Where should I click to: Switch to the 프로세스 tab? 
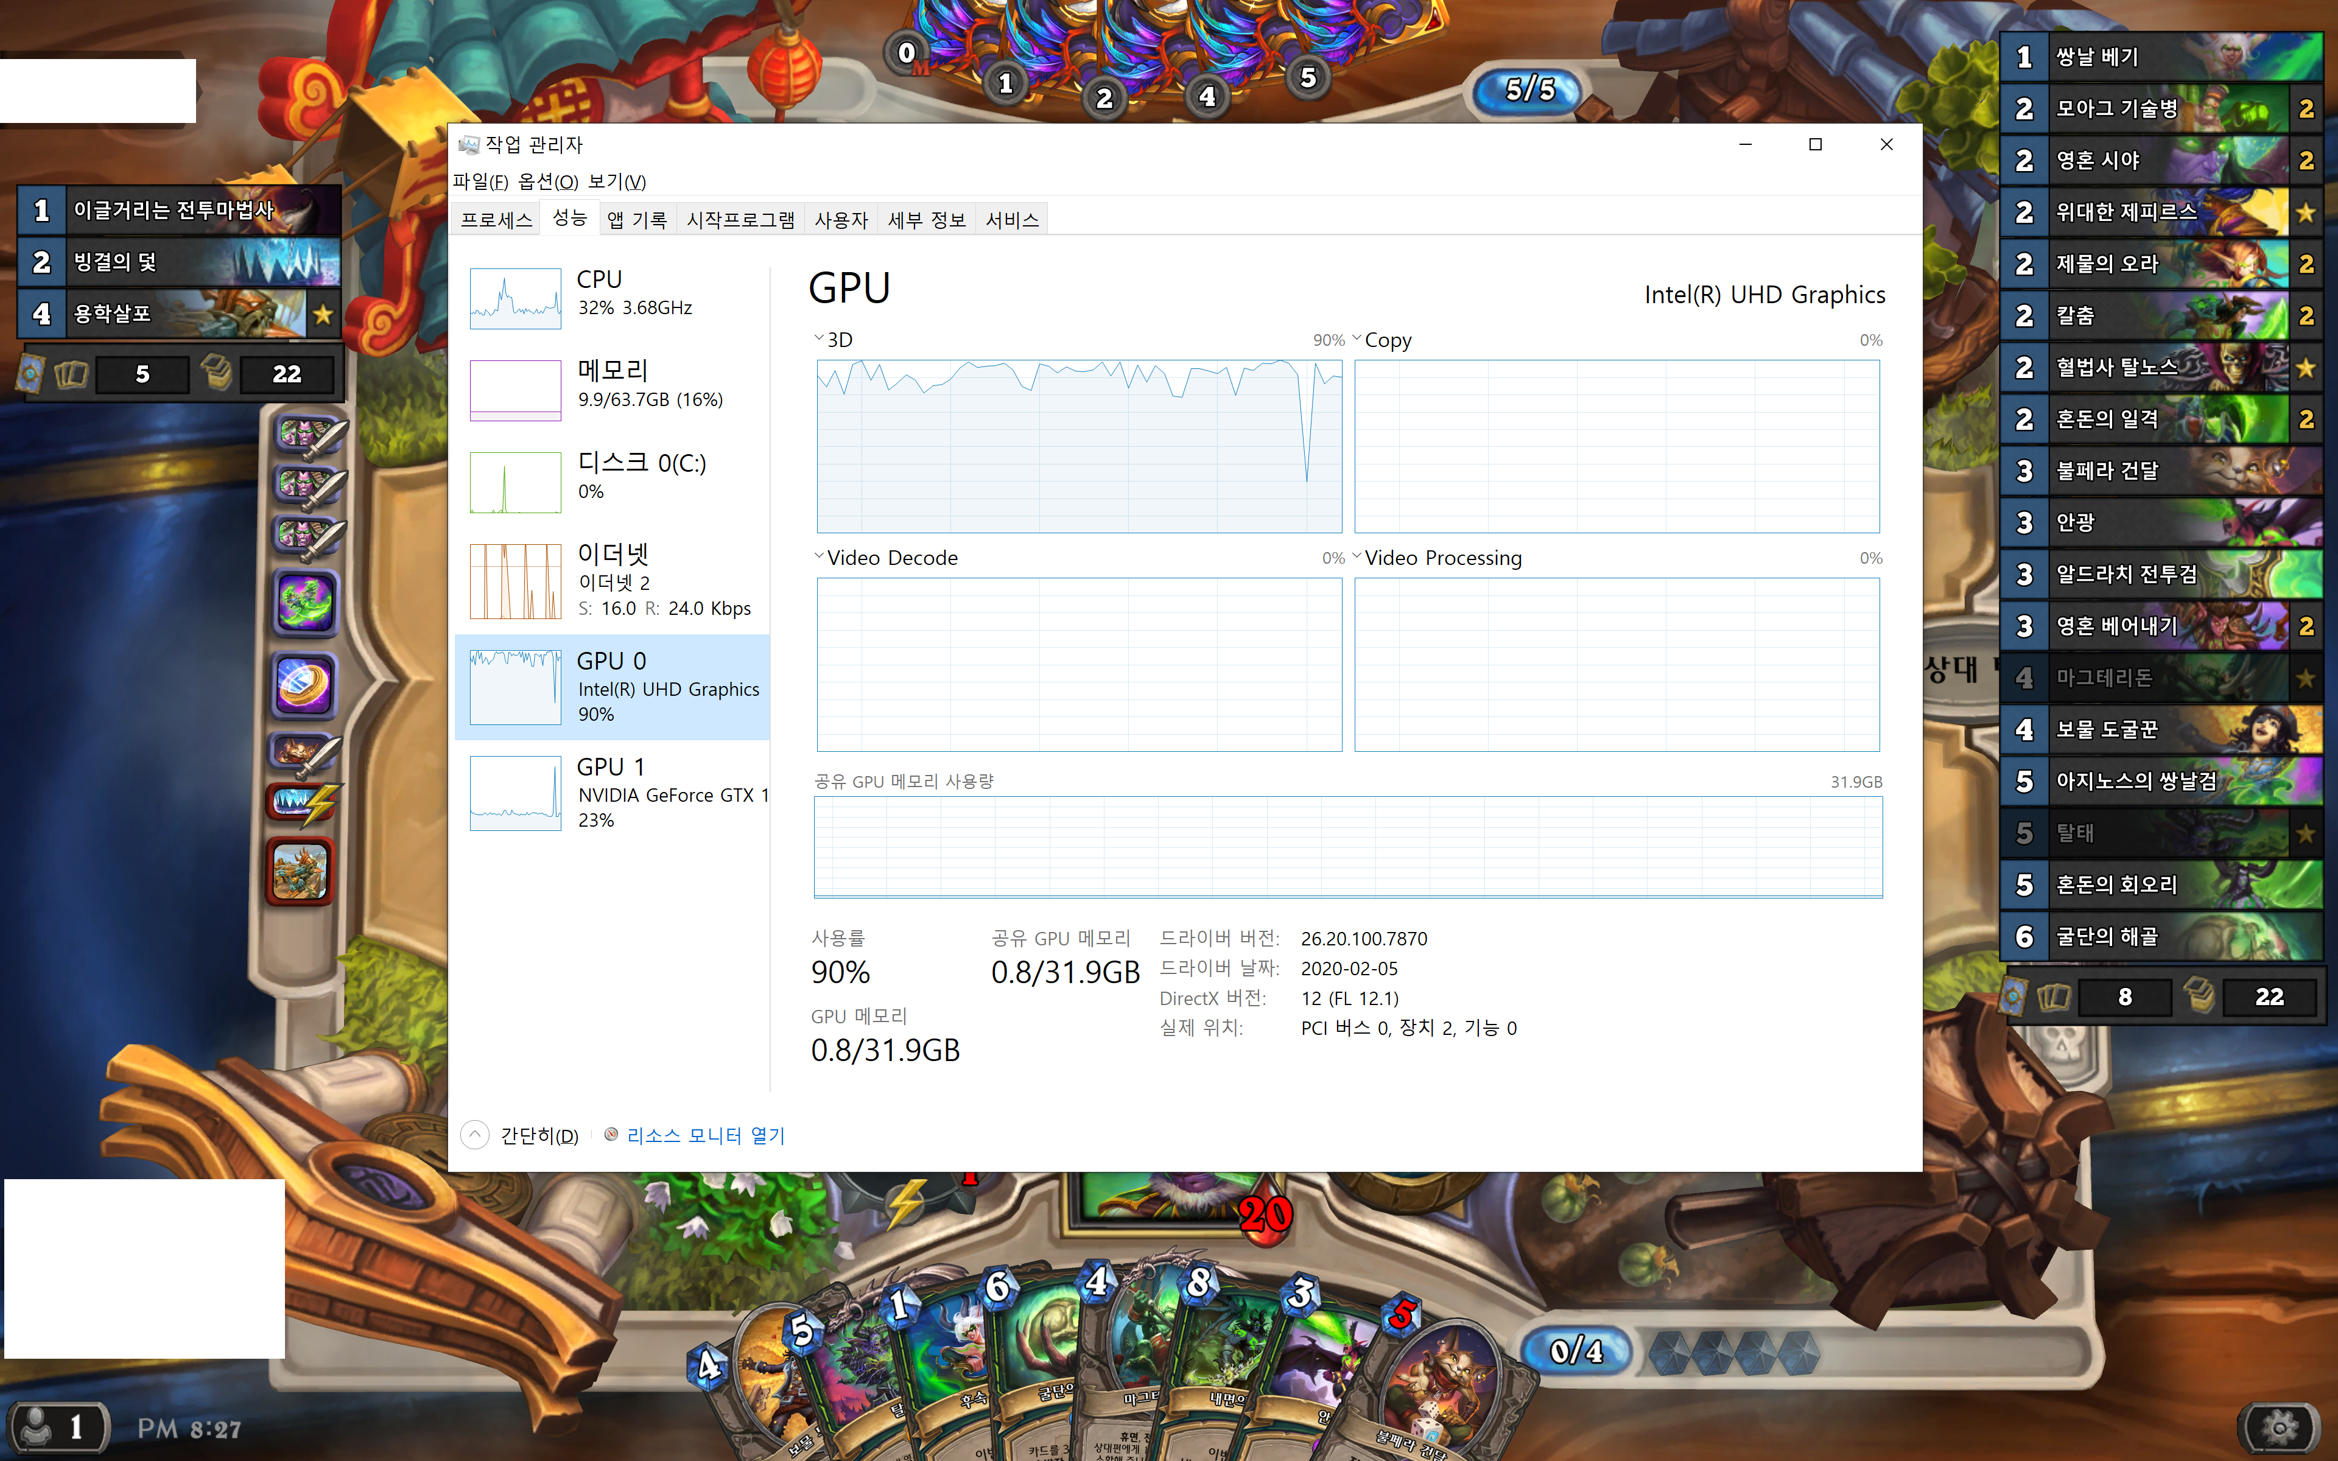click(496, 220)
